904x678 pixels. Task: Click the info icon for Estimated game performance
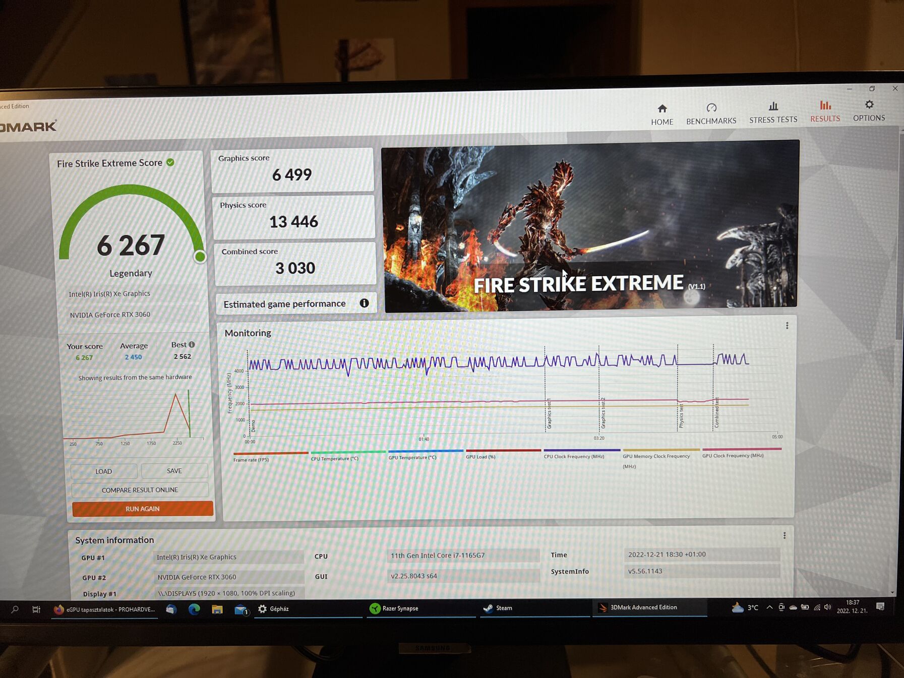(x=364, y=303)
